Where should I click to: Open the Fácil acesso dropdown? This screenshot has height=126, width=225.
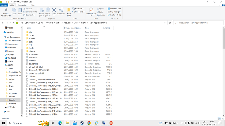coord(79,12)
